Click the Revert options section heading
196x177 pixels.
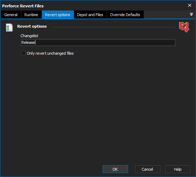[x=32, y=26]
